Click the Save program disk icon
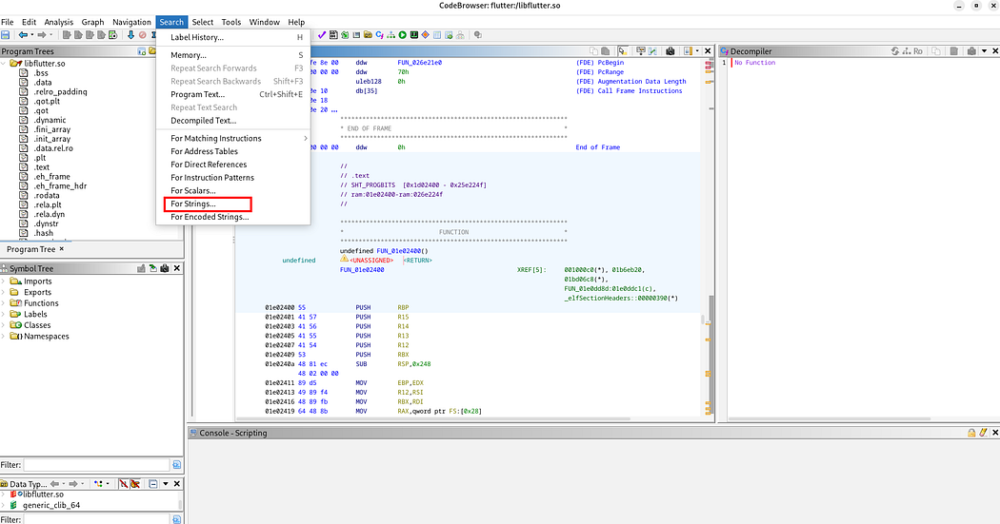 click(x=5, y=35)
